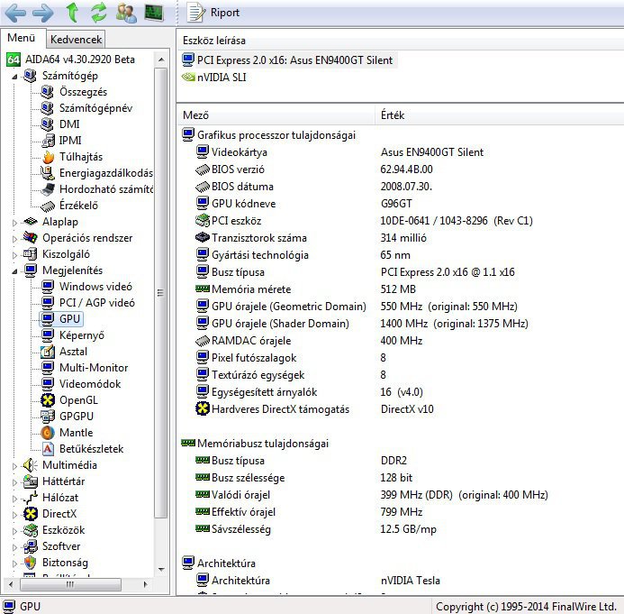Expand the Alaplap tree node

pos(14,223)
